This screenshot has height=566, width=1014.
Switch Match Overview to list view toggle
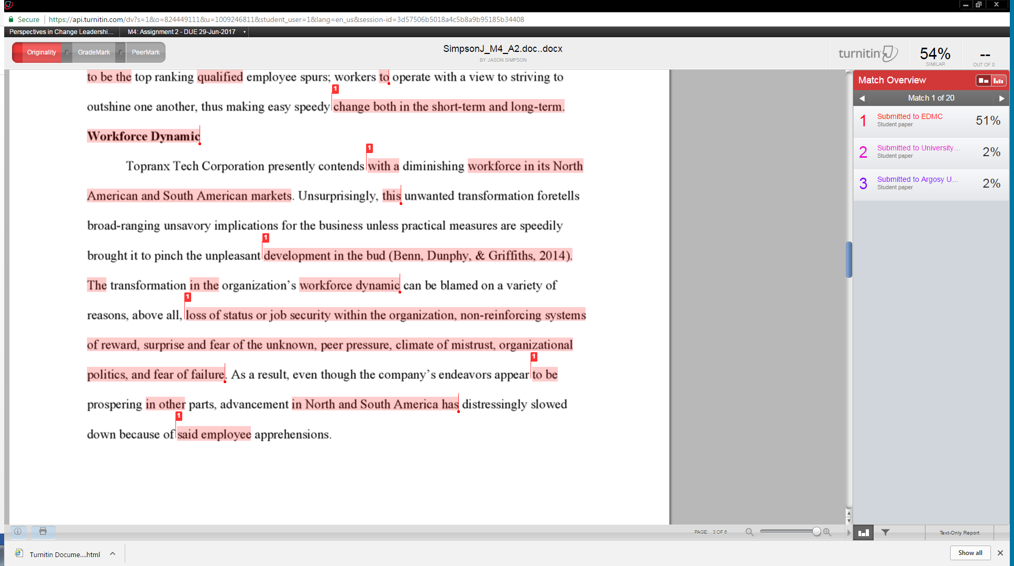point(983,80)
